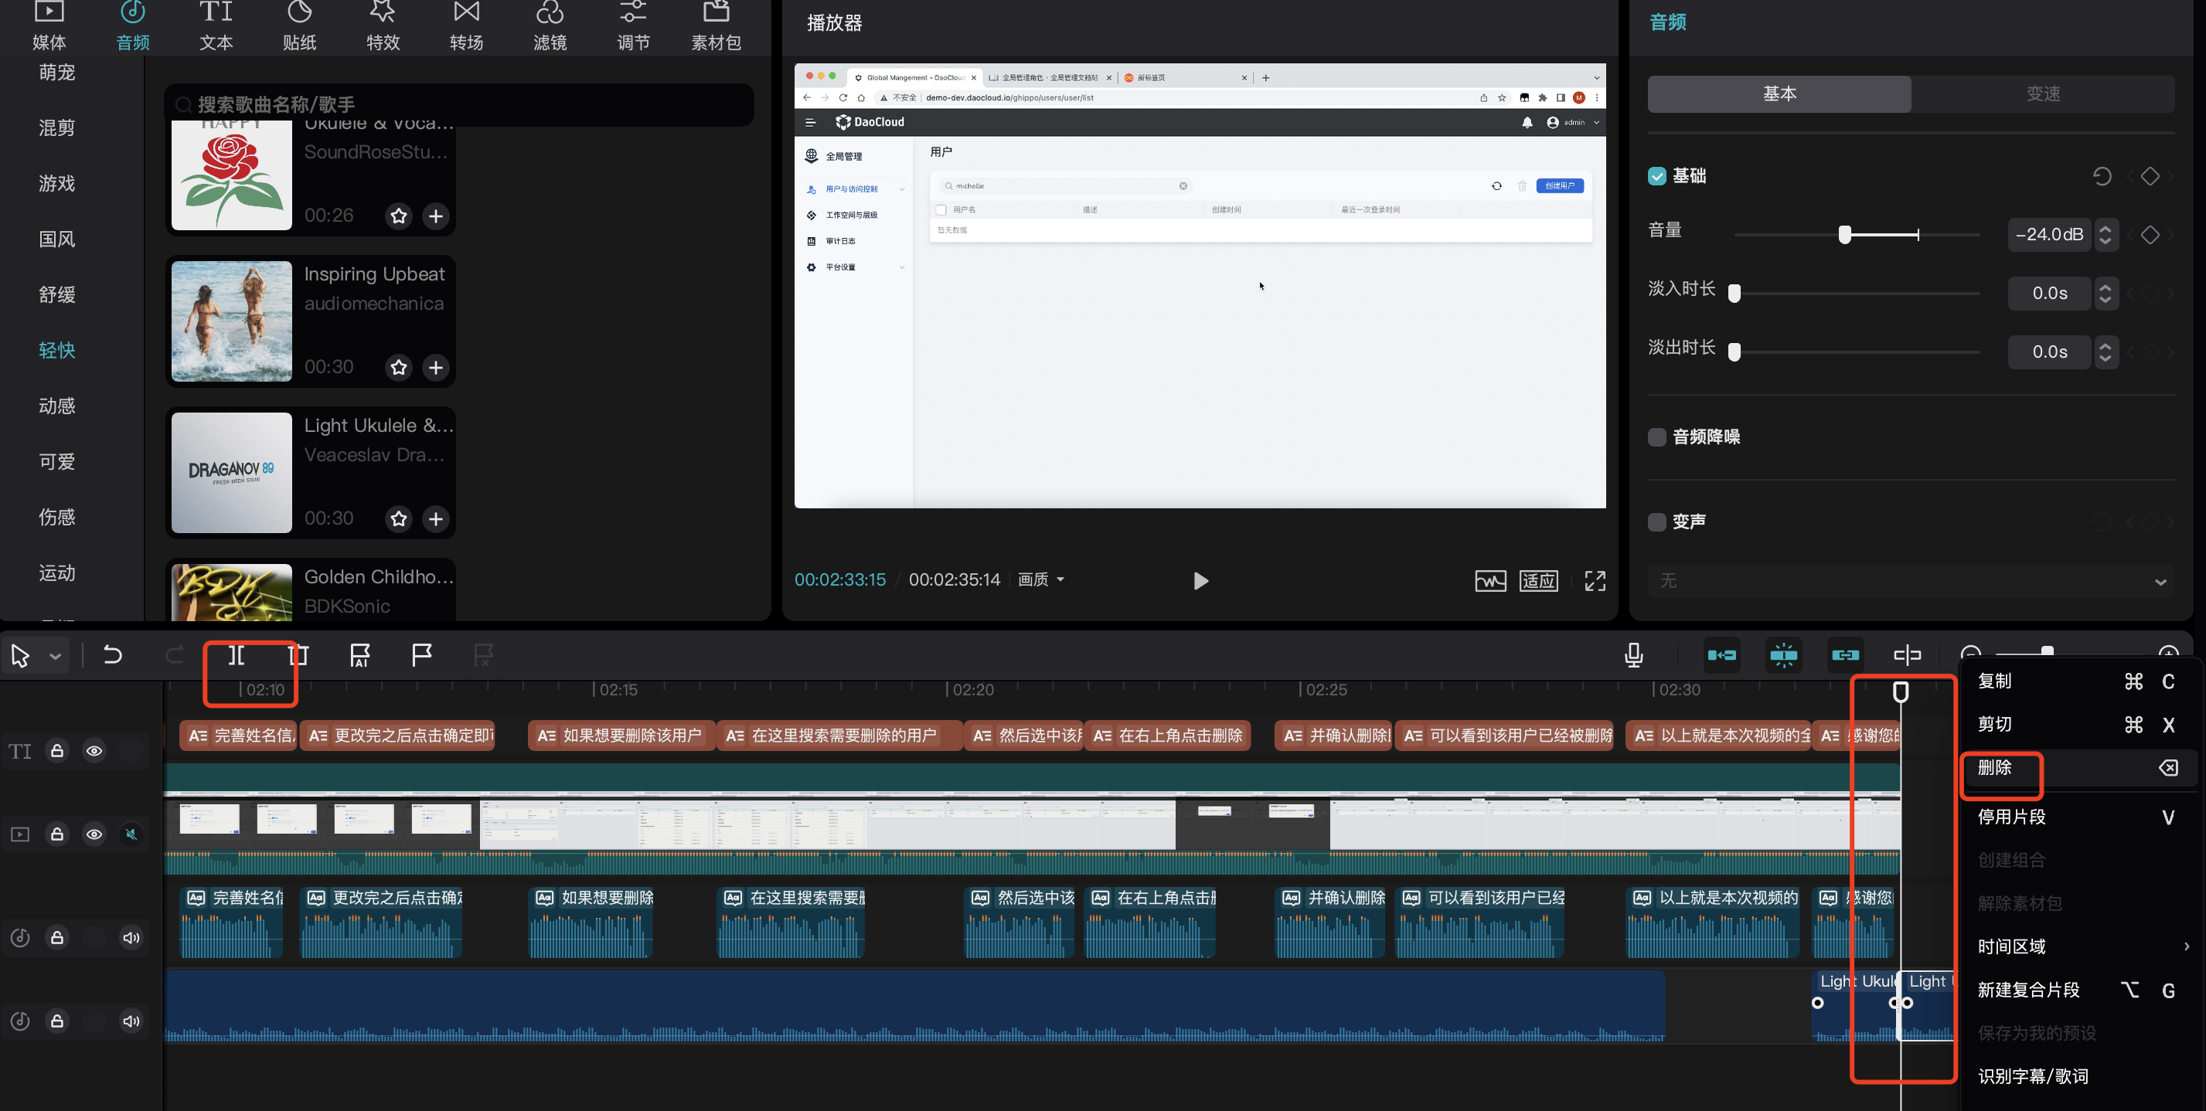Switch to the 变速 tab
The width and height of the screenshot is (2206, 1111).
pyautogui.click(x=2042, y=94)
